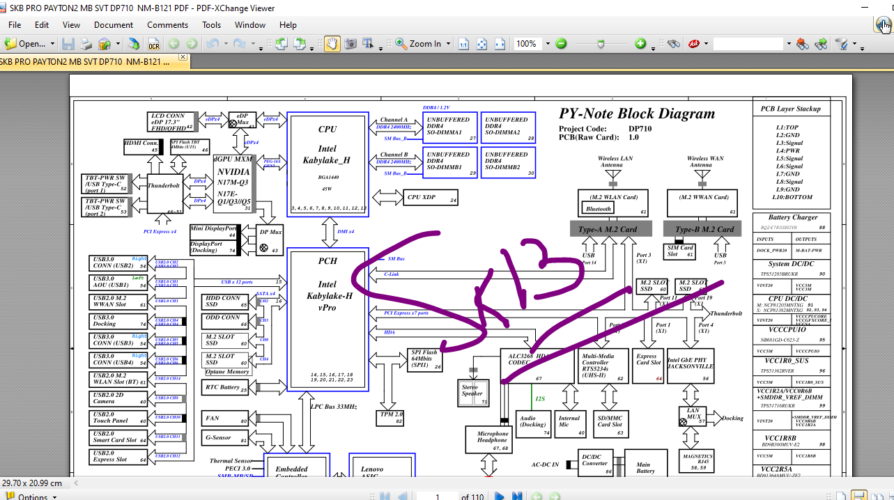Click the Print icon
Image resolution: width=894 pixels, height=500 pixels.
[86, 44]
